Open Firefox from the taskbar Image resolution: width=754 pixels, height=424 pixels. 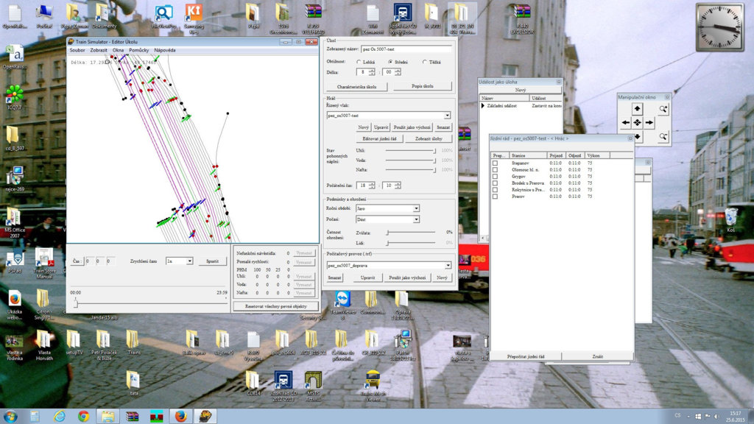point(180,416)
